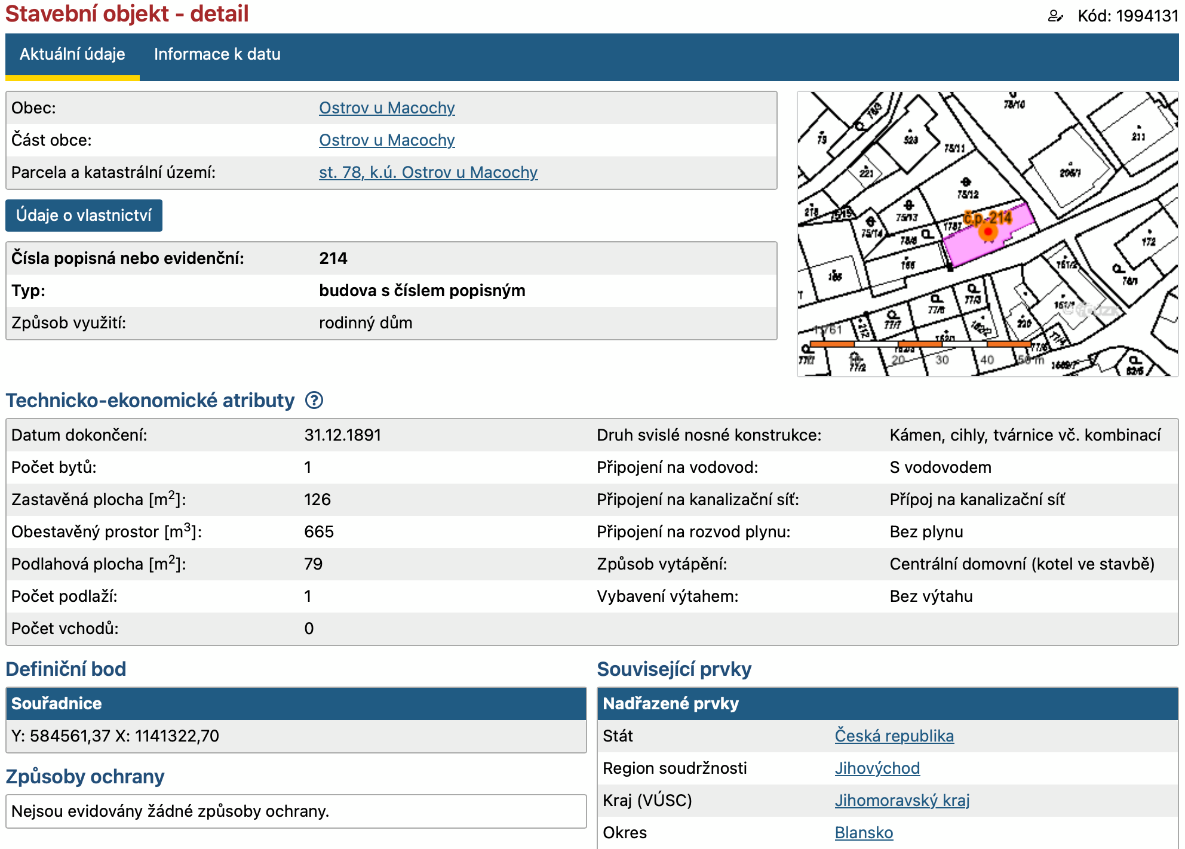
Task: Open parcel link st. 78, k.ú. Ostrov u Macochy
Action: [428, 173]
